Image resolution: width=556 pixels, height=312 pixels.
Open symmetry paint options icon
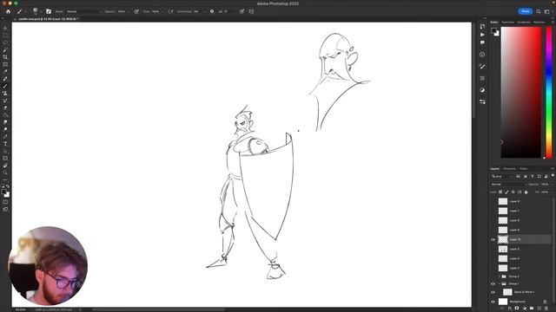pyautogui.click(x=251, y=11)
